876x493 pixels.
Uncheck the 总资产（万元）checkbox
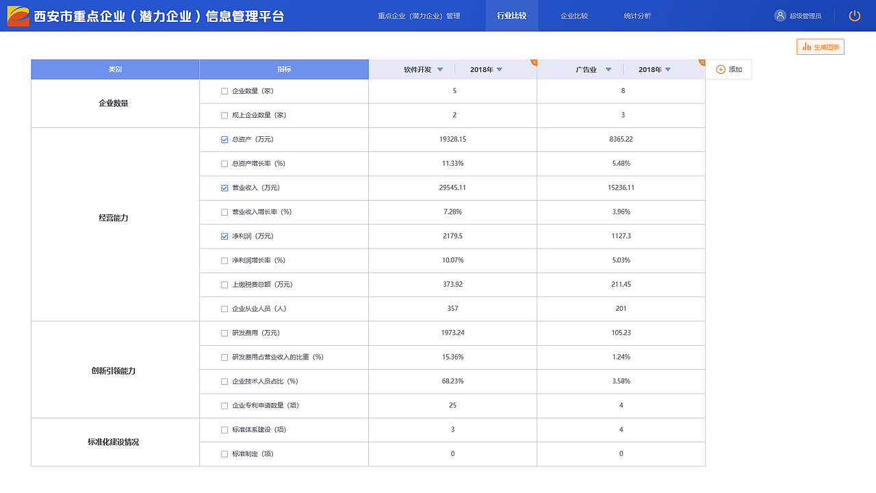point(224,139)
